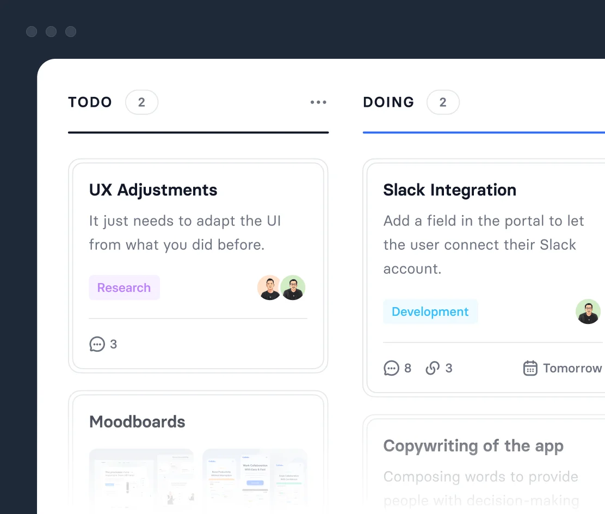The image size is (605, 514).
Task: Click the comment icon on Slack Integration card
Action: point(391,369)
